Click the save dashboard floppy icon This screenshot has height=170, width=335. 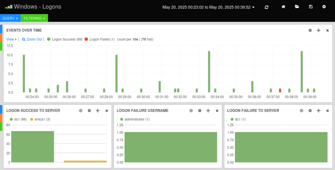[311, 7]
